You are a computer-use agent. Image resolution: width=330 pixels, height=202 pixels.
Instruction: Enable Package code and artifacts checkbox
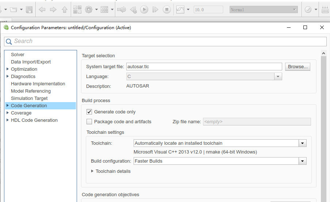click(89, 122)
